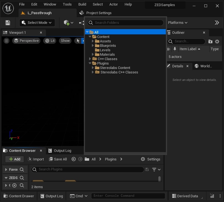Collapse the Content folder arrow

(x=90, y=37)
